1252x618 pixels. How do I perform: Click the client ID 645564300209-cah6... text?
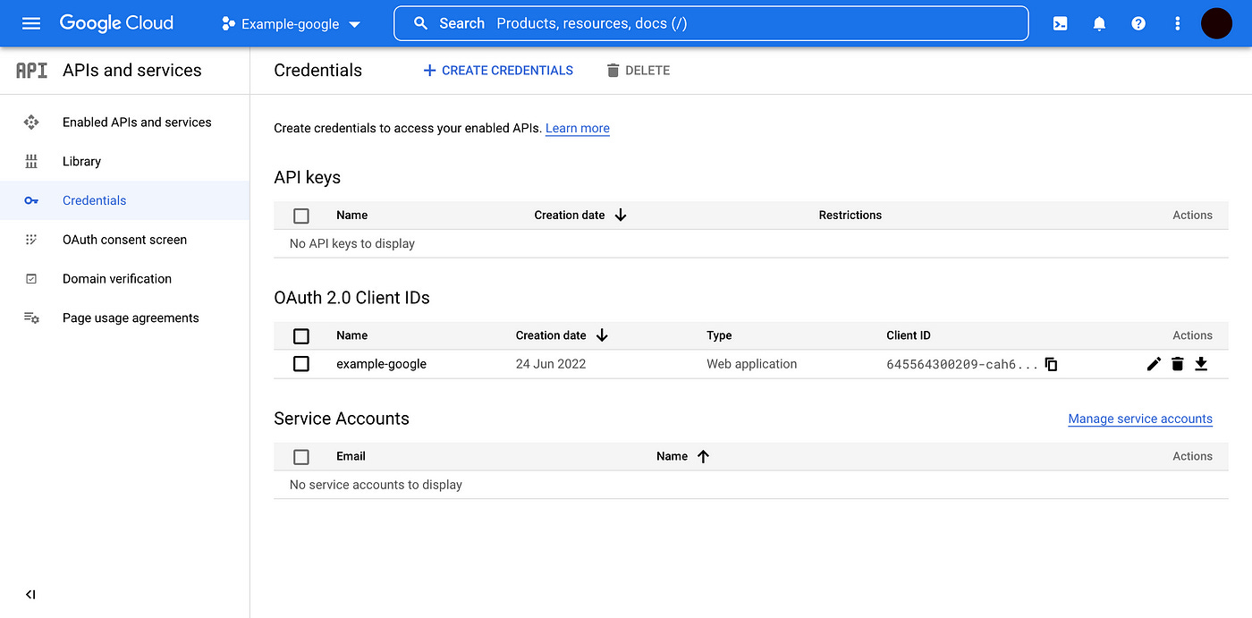click(x=962, y=365)
